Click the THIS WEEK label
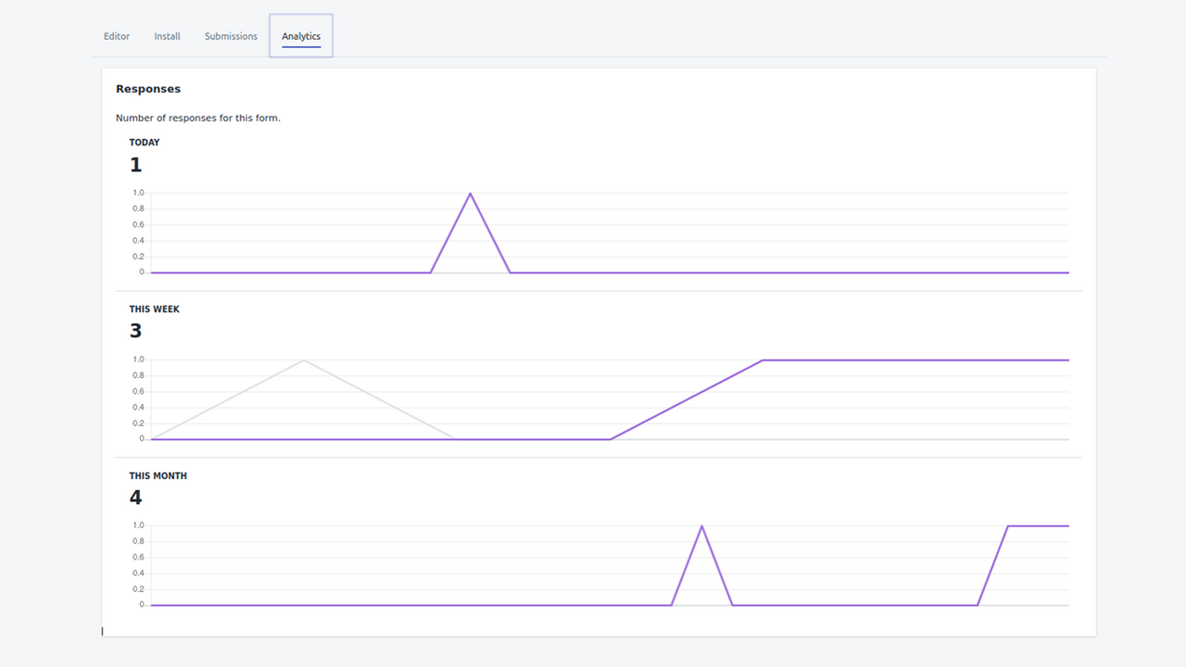 (x=155, y=309)
